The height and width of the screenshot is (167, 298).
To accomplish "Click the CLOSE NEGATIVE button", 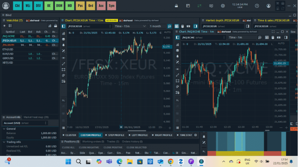I will click(89, 147).
